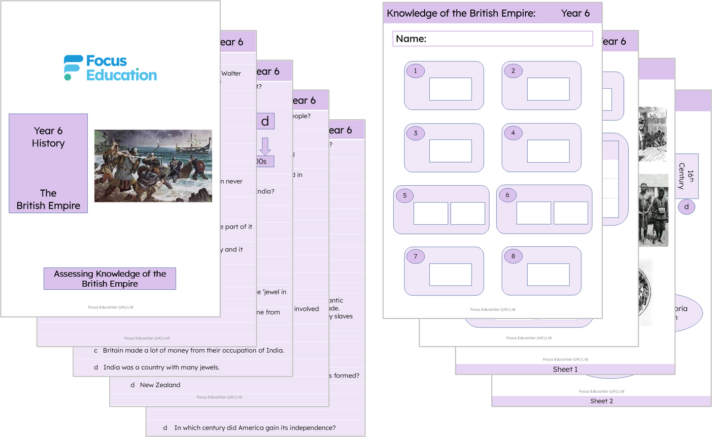The image size is (712, 437).
Task: Select the number 4 circle badge
Action: point(513,133)
